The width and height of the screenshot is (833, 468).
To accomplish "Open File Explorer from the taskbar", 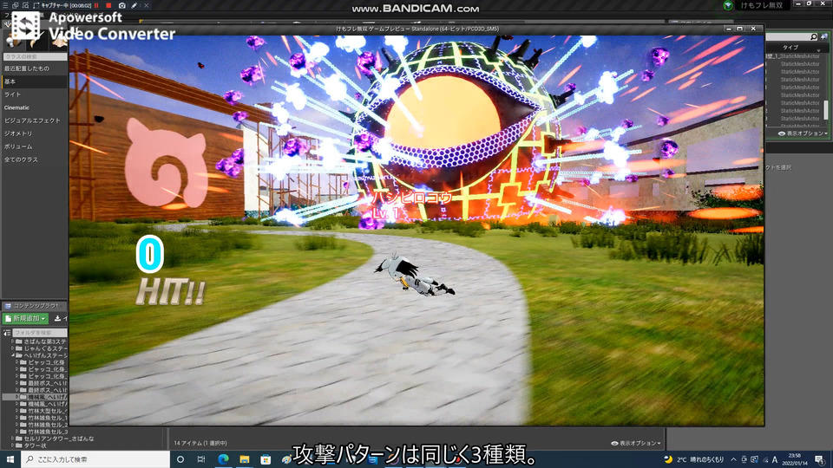I will (245, 459).
